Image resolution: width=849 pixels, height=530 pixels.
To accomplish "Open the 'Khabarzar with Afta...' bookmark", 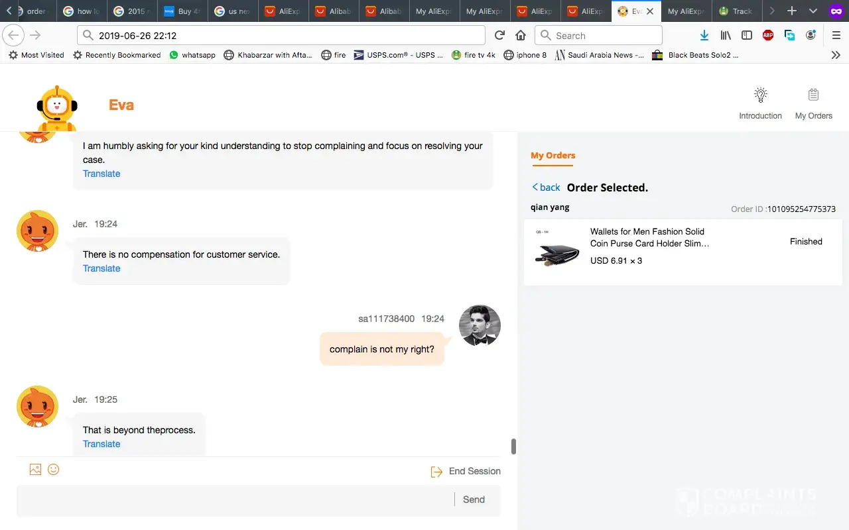I will (x=268, y=55).
